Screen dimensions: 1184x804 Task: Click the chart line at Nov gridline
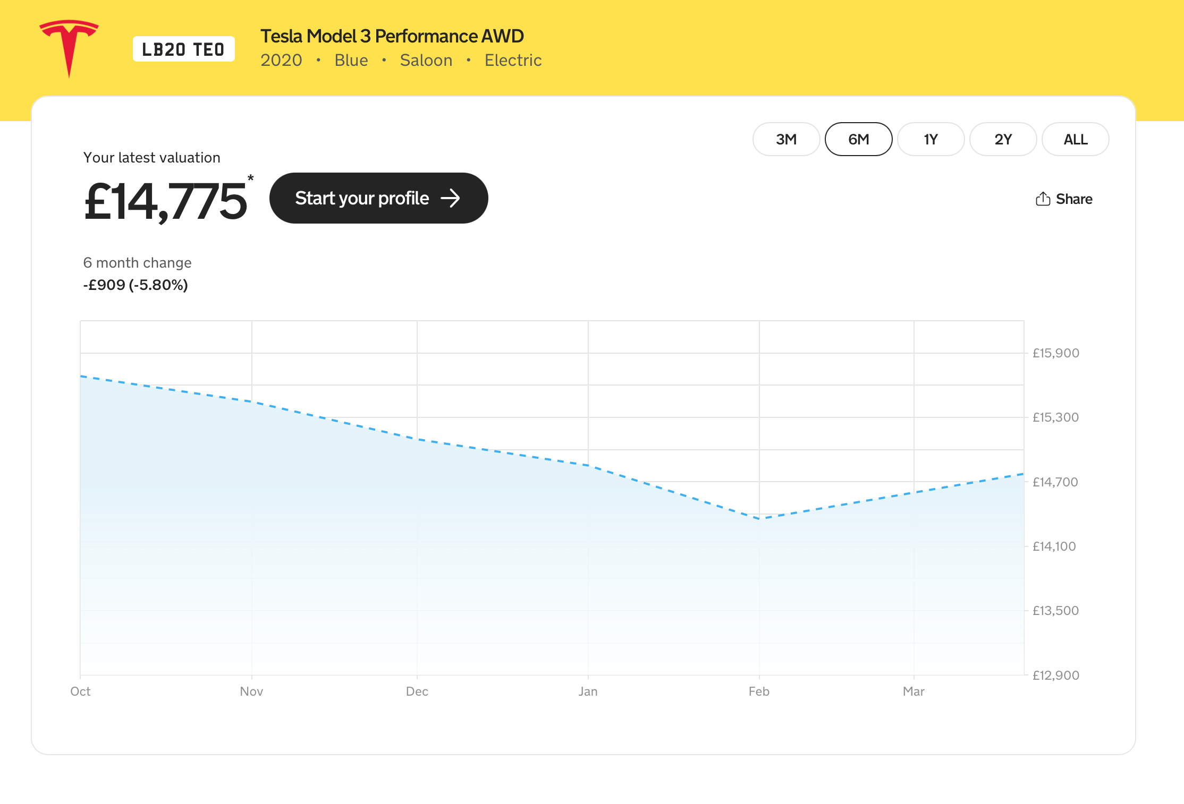click(252, 401)
